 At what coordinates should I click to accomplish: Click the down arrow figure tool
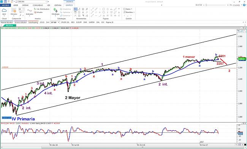tap(119, 12)
